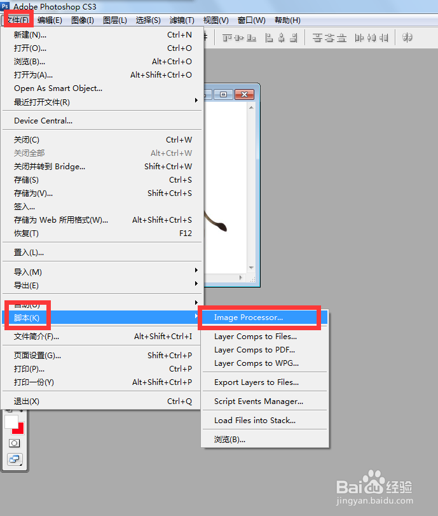Choose 退出(X) to quit Photoshop
This screenshot has height=516, width=438.
pyautogui.click(x=102, y=401)
